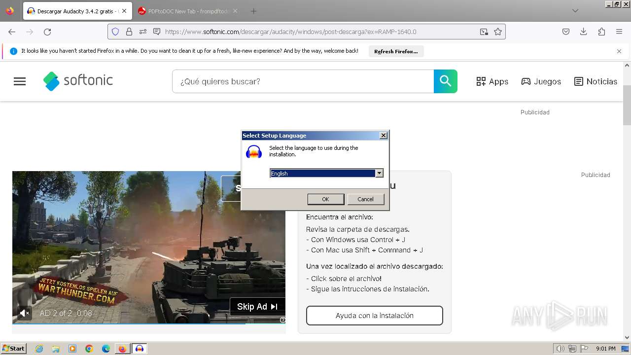Click the Audacity setup taskbar button
The height and width of the screenshot is (355, 631).
click(x=140, y=349)
